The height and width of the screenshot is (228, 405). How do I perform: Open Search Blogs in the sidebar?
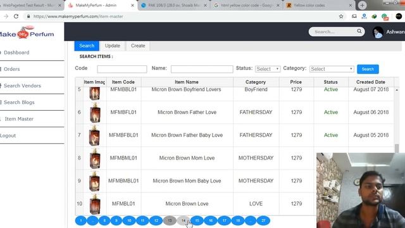tap(19, 102)
